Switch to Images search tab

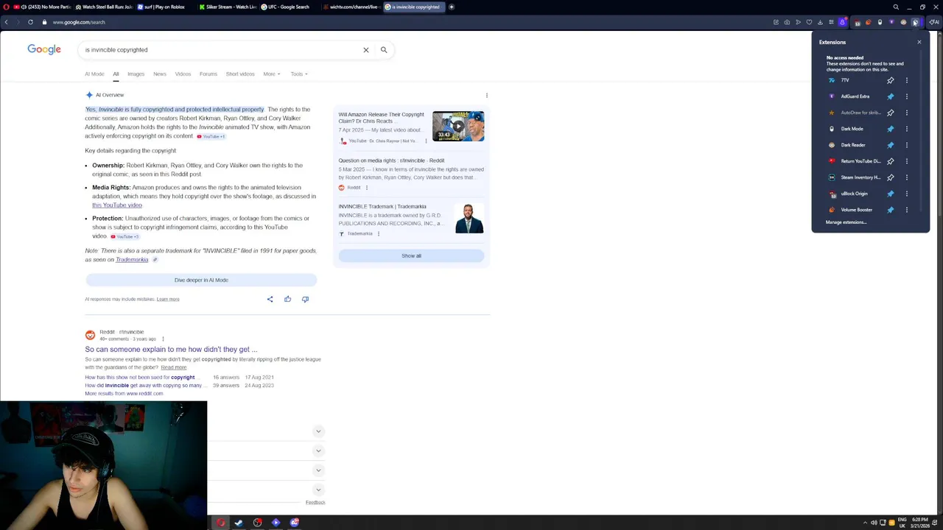(136, 74)
